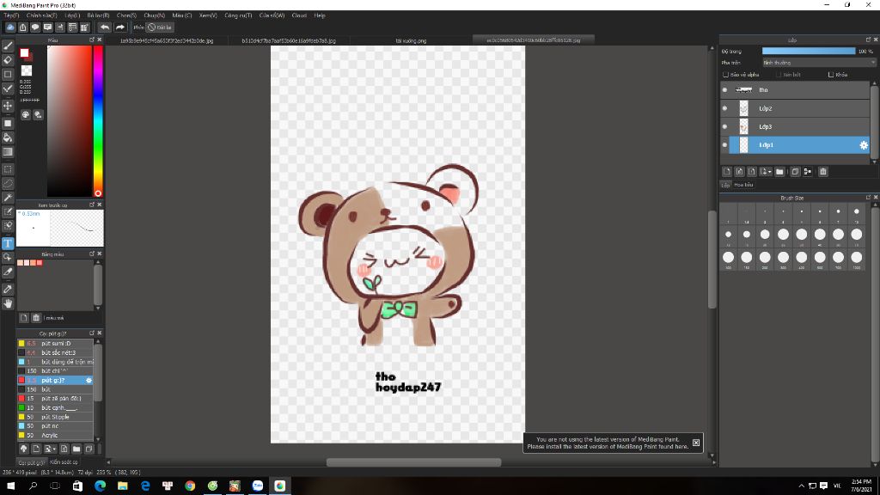Screen dimensions: 880x495
Task: Toggle the Bảo vệ alpha checkbox
Action: click(725, 75)
